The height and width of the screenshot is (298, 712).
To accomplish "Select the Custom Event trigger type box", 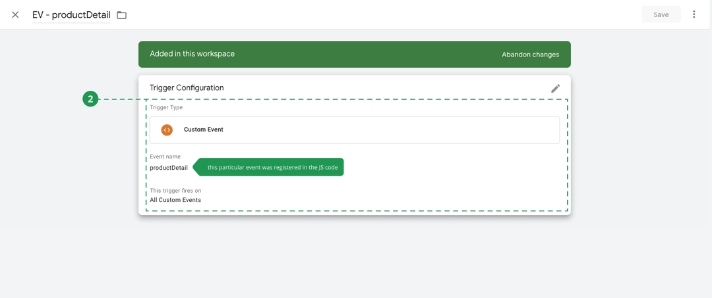I will tap(355, 130).
